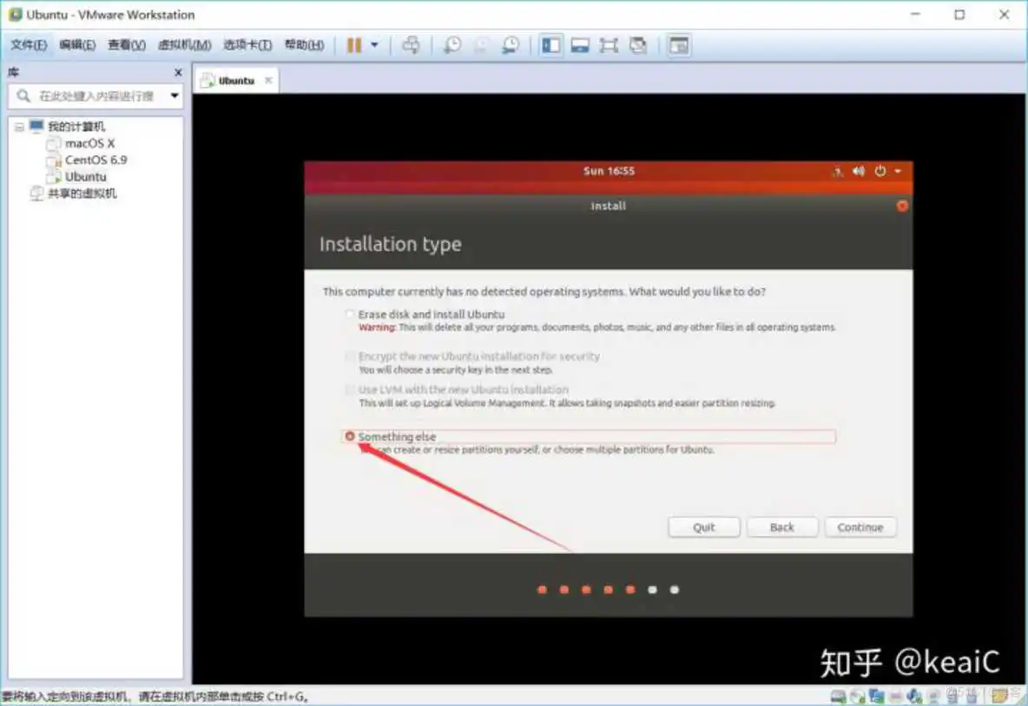Click the snapshot manager toolbar icon
Screen dimensions: 1028x706
pyautogui.click(x=511, y=45)
